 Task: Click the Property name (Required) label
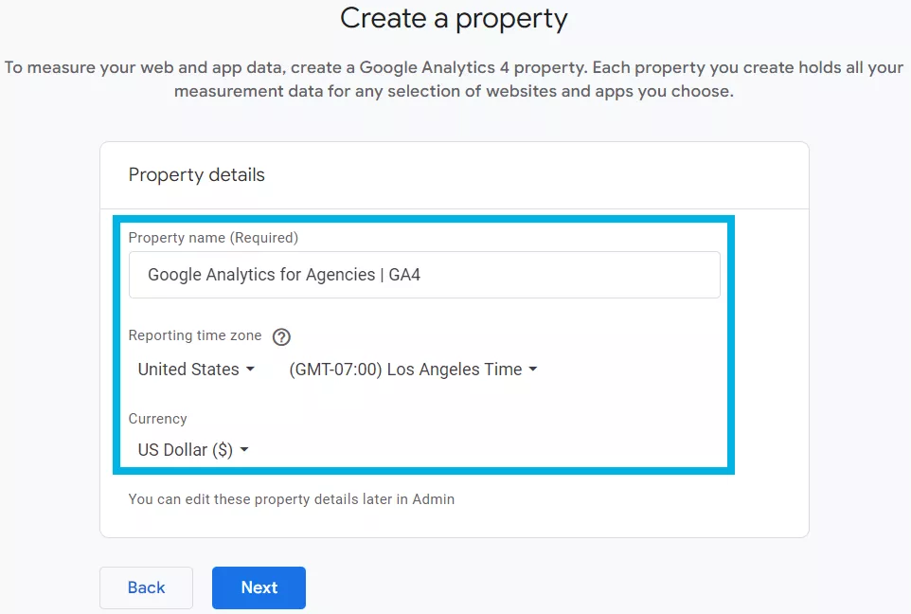coord(213,238)
